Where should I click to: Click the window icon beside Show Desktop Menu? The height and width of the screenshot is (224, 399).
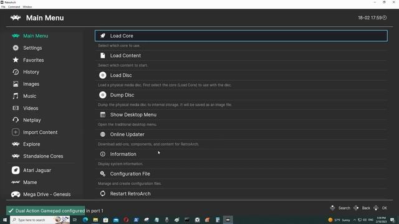102,114
